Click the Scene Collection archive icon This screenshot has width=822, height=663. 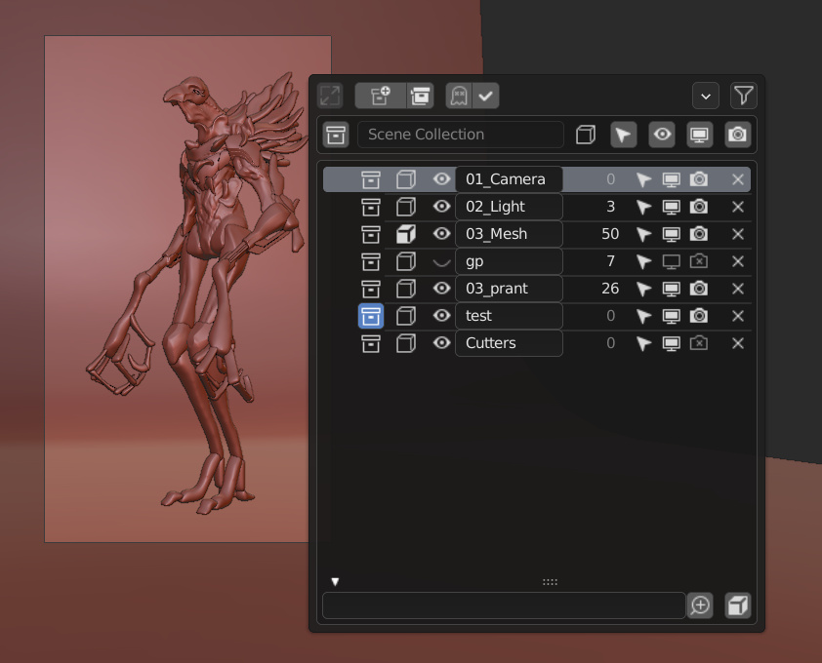(336, 135)
